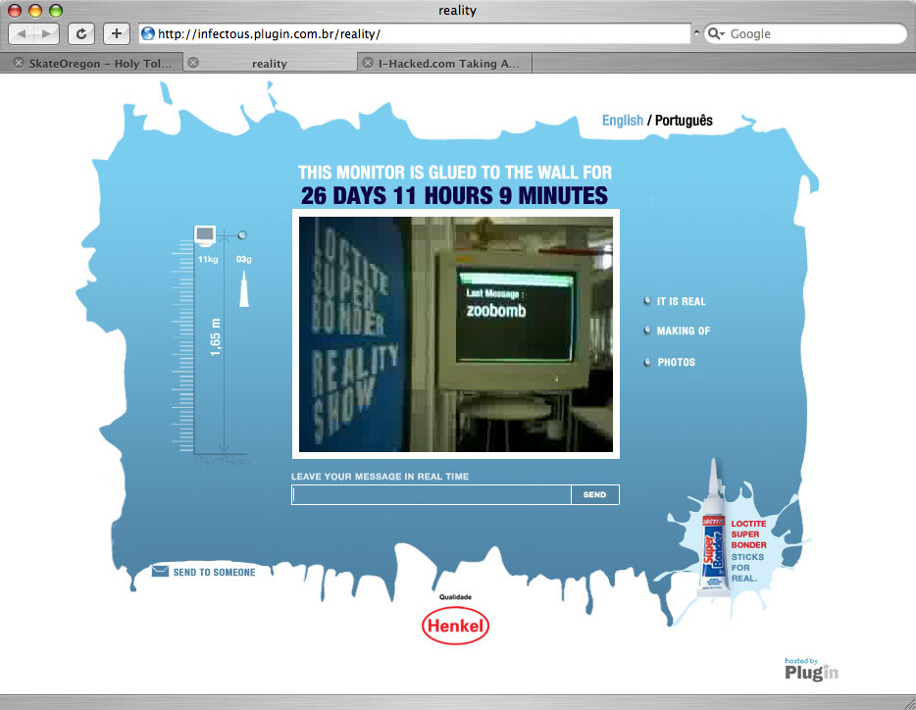Reload the page with the refresh button
This screenshot has width=916, height=710.
81,34
